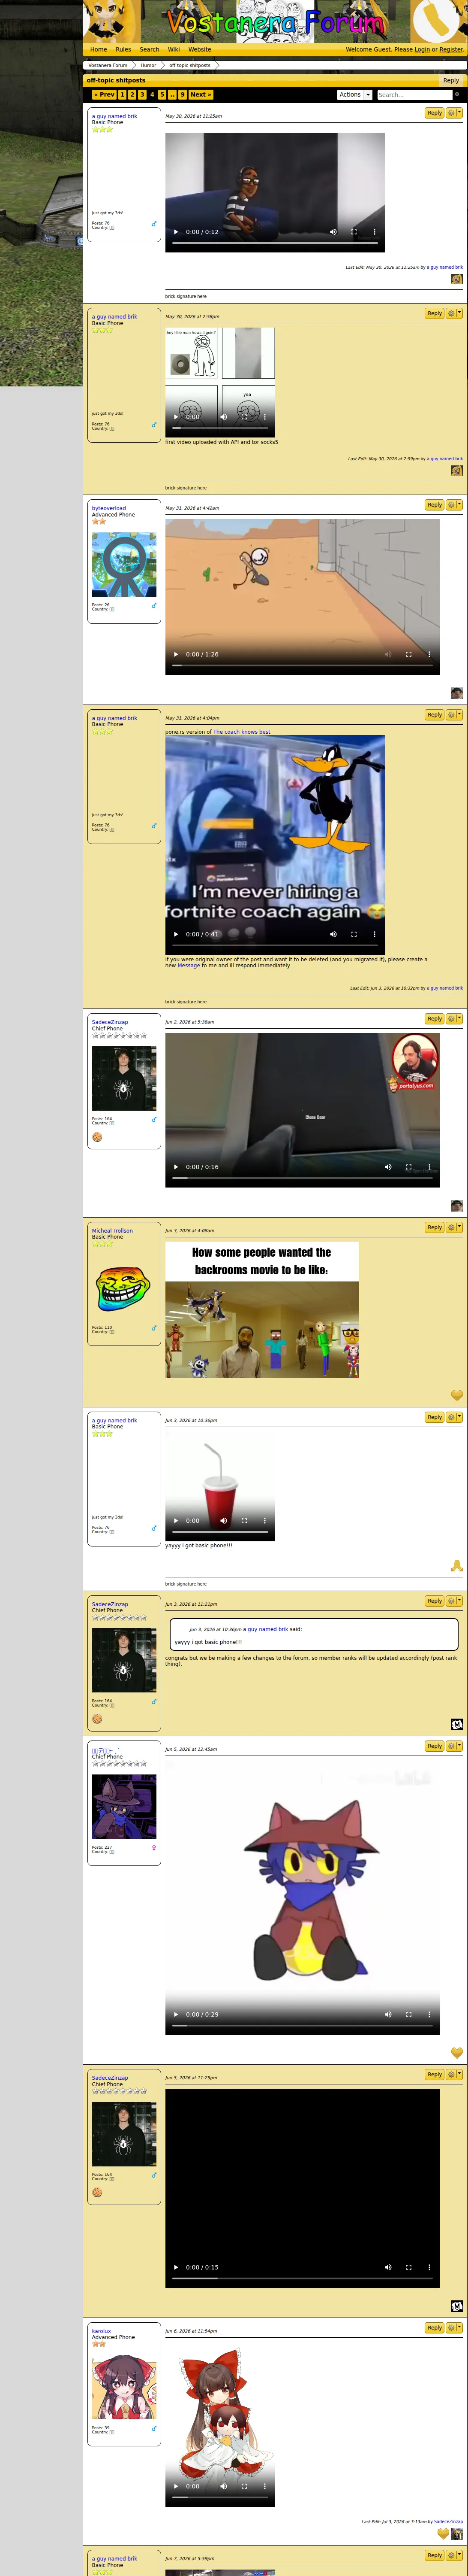Open karolux's profile name link
The width and height of the screenshot is (468, 2576).
102,2331
